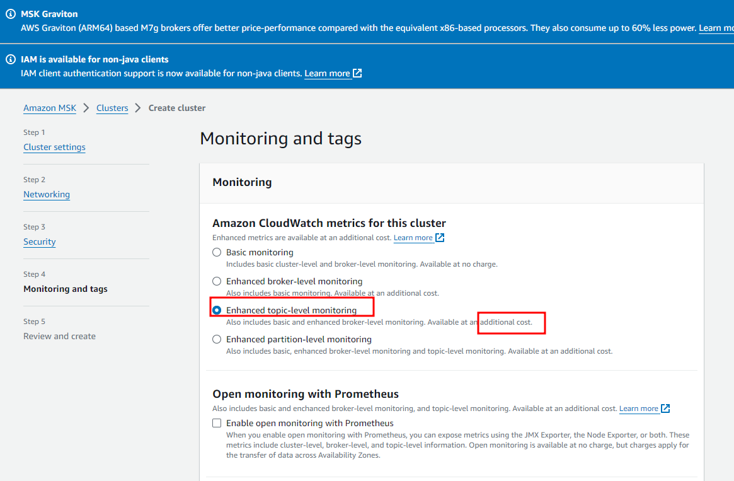Image resolution: width=734 pixels, height=481 pixels.
Task: Open Learn more link in IAM banner
Action: (x=327, y=73)
